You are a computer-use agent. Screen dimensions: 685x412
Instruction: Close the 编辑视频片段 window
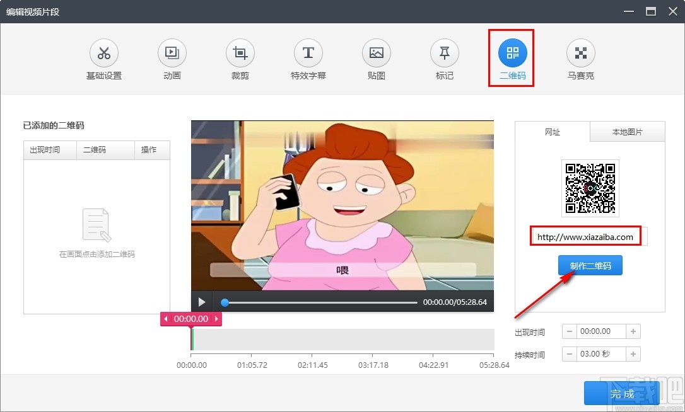click(673, 11)
